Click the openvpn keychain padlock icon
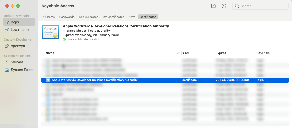292x128 pixels. pyautogui.click(x=7, y=46)
